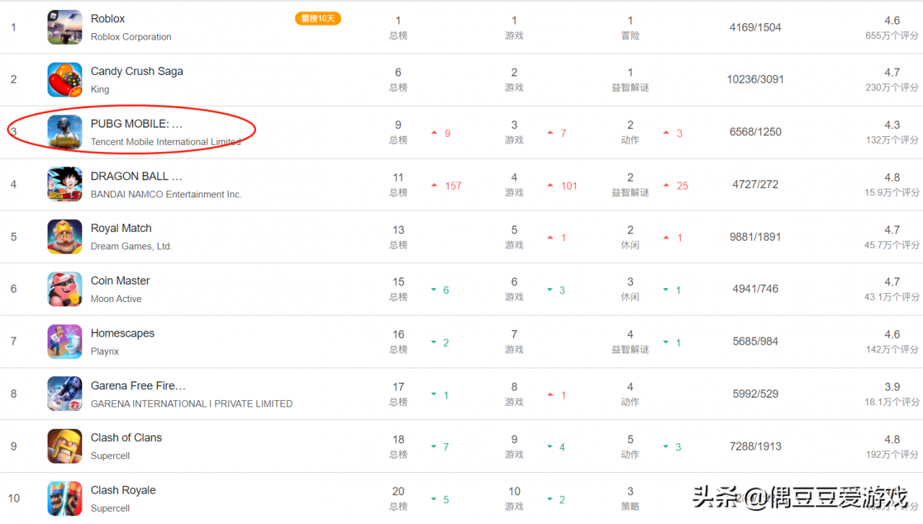
Task: Open the Garena Free Fire icon
Action: tap(65, 394)
